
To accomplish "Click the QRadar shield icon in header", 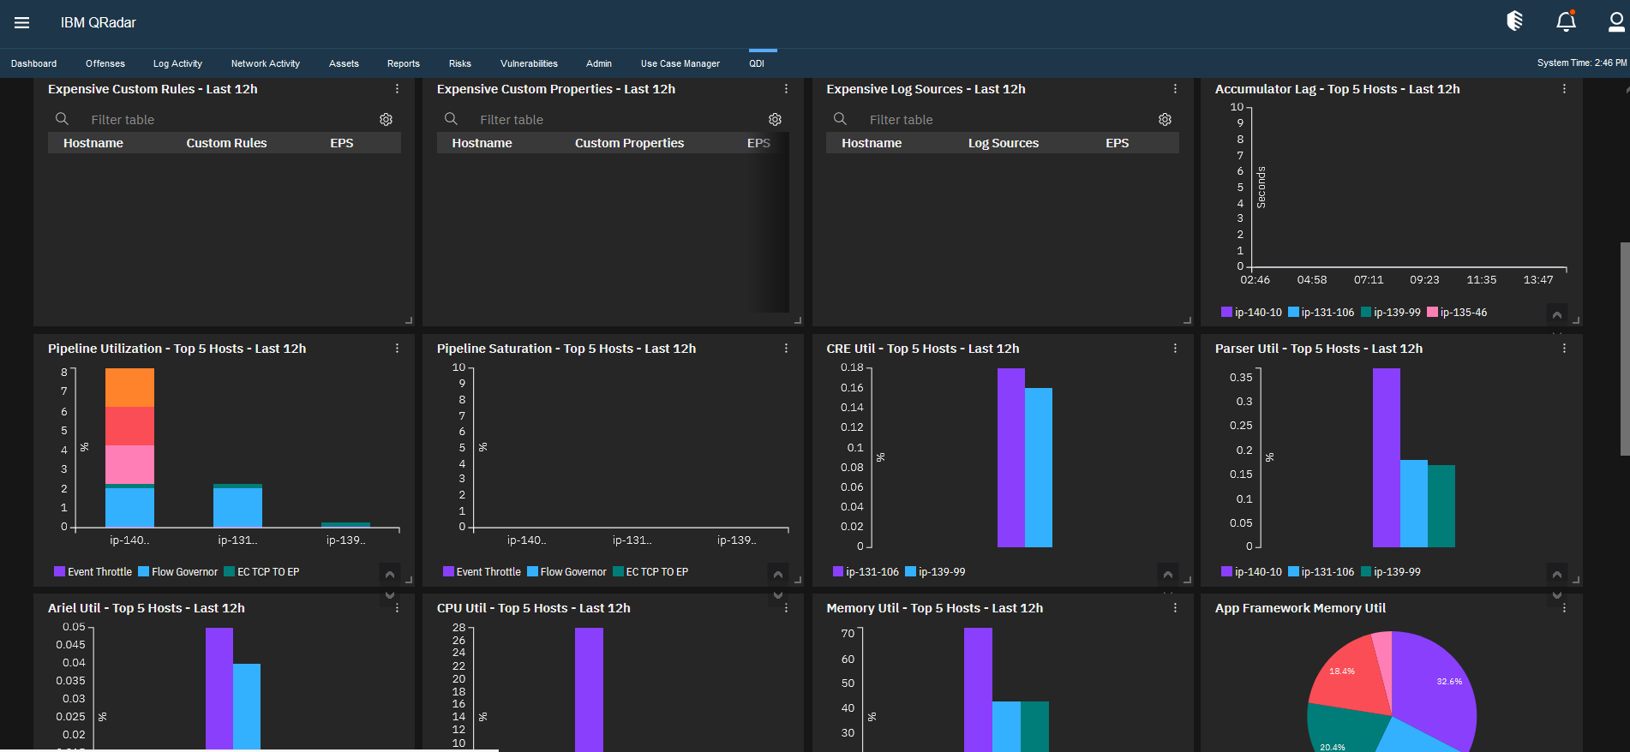I will point(1515,21).
